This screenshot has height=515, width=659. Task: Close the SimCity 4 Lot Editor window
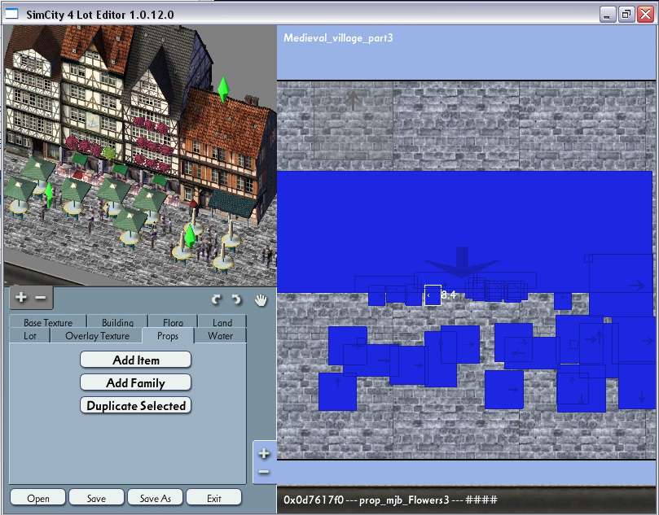(x=645, y=15)
